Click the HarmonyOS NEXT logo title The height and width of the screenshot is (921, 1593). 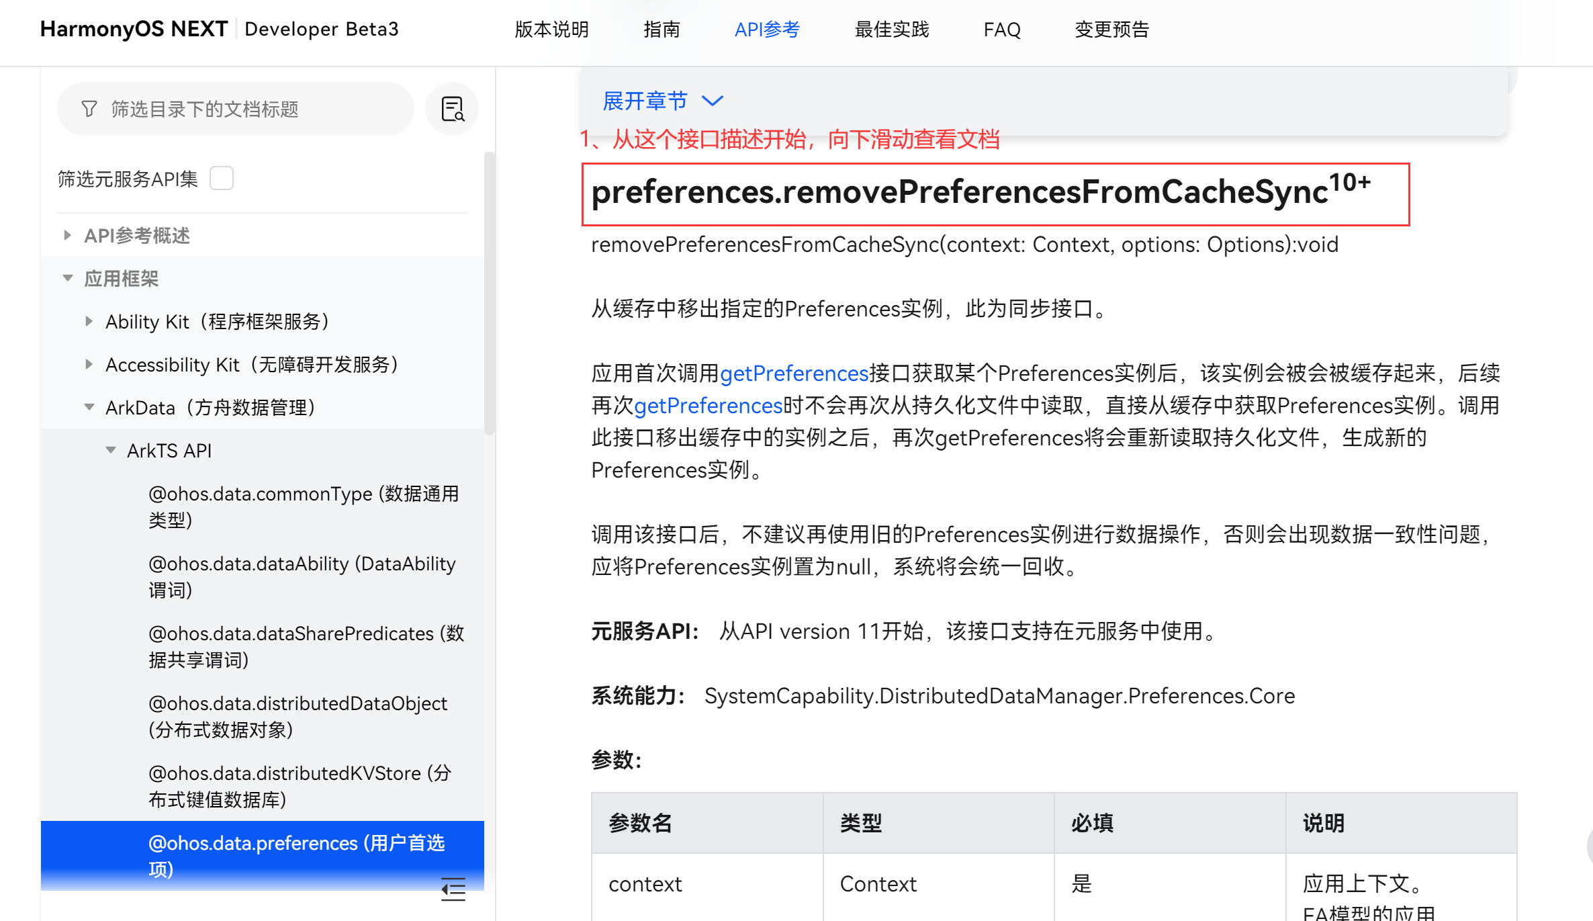click(x=134, y=29)
